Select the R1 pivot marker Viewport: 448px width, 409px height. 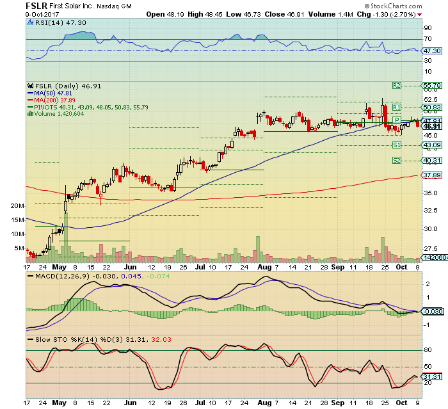397,107
